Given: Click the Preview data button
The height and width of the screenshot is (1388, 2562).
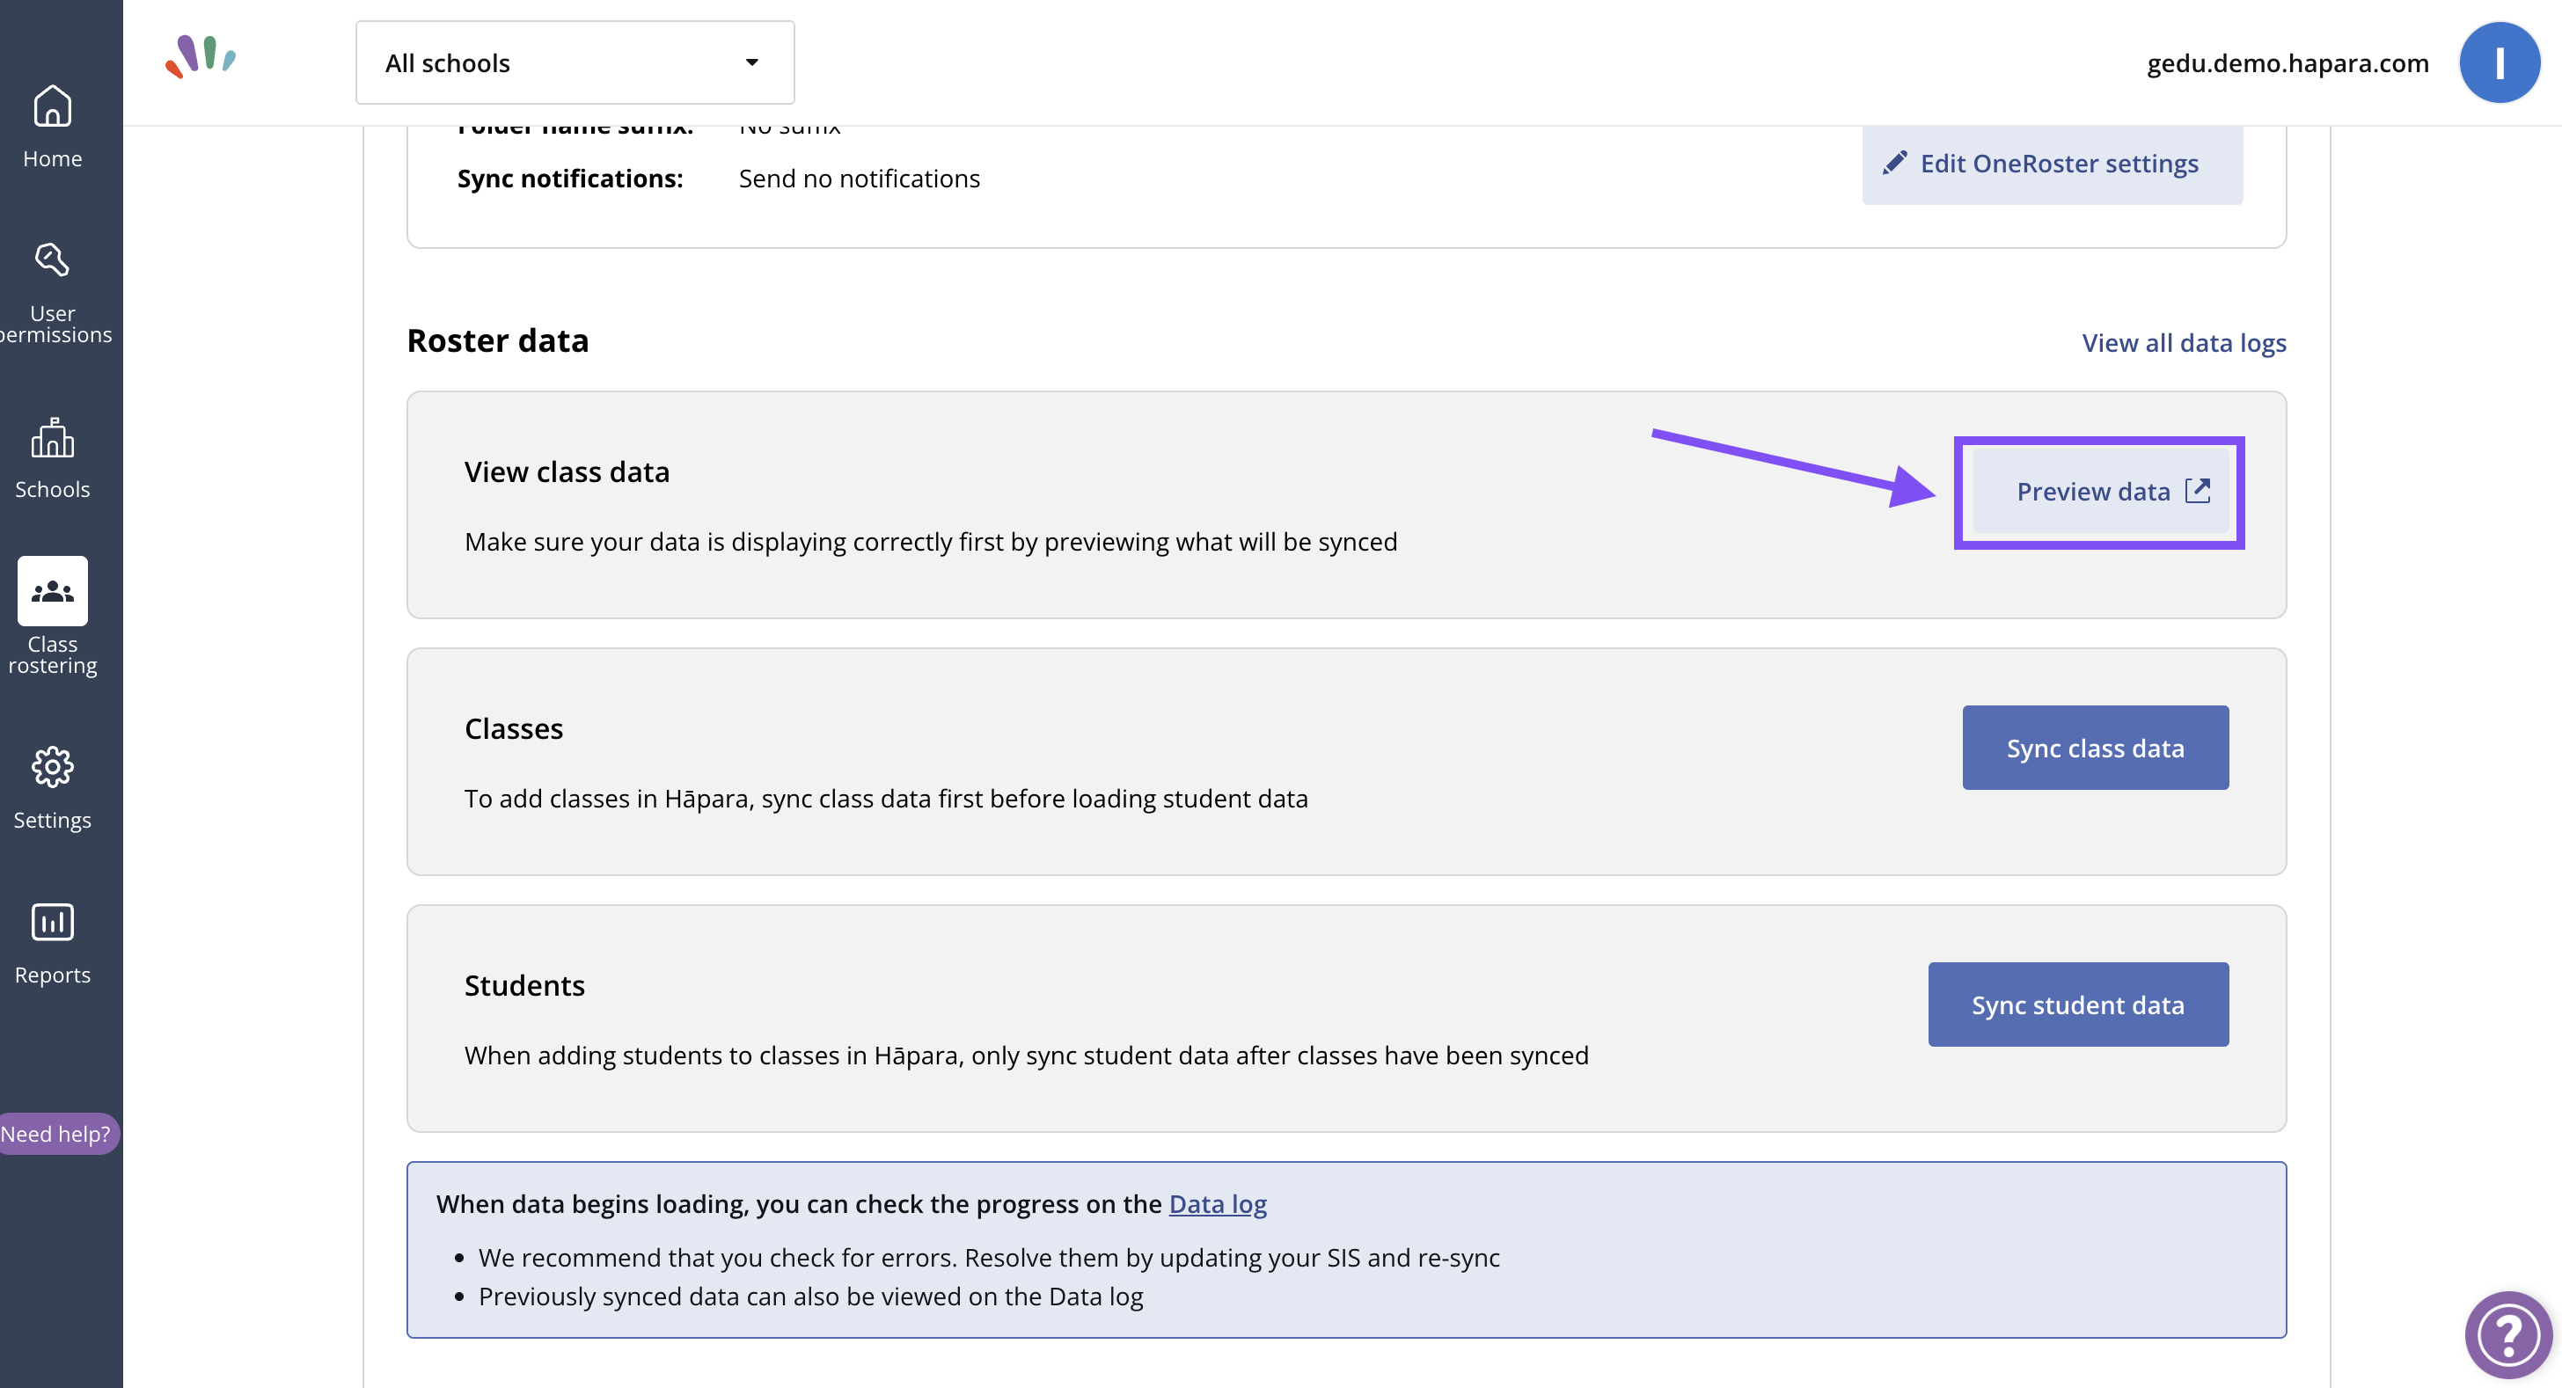Looking at the screenshot, I should click(x=2098, y=493).
